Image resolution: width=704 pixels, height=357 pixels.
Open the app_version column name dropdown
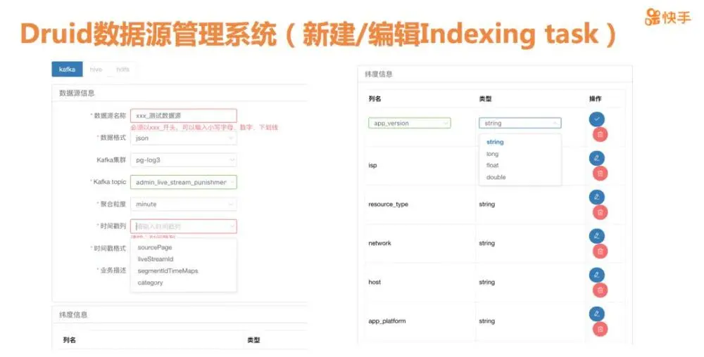[x=410, y=123]
